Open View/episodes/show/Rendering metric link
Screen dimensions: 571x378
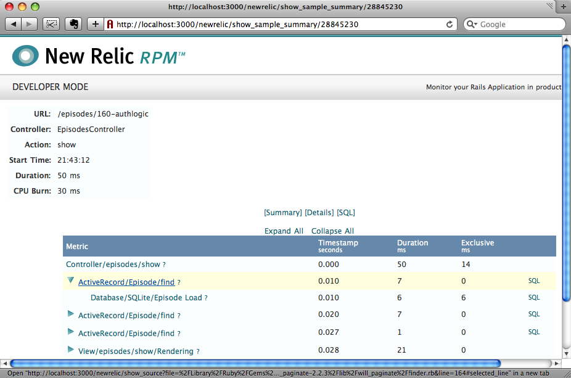(136, 351)
